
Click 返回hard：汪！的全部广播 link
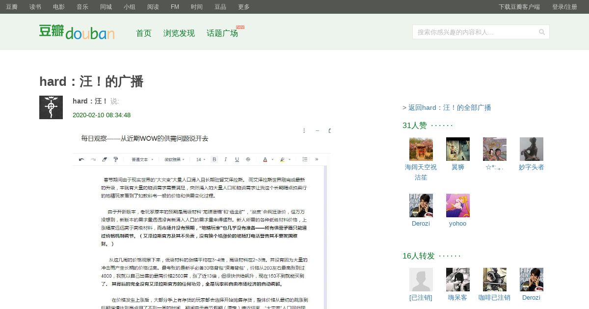point(450,107)
